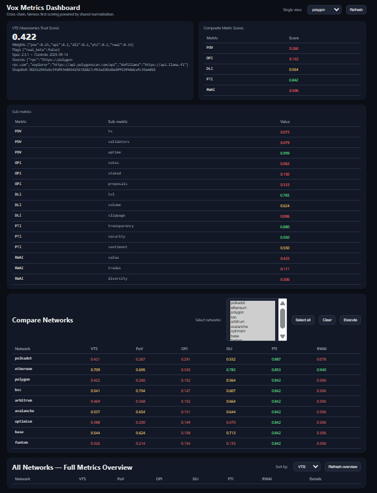Select polkadot in the networks list
The image size is (377, 493).
pos(242,303)
